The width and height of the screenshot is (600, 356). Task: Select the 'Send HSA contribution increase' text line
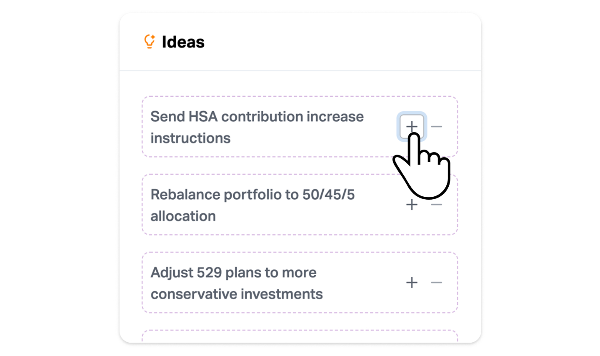click(x=257, y=117)
